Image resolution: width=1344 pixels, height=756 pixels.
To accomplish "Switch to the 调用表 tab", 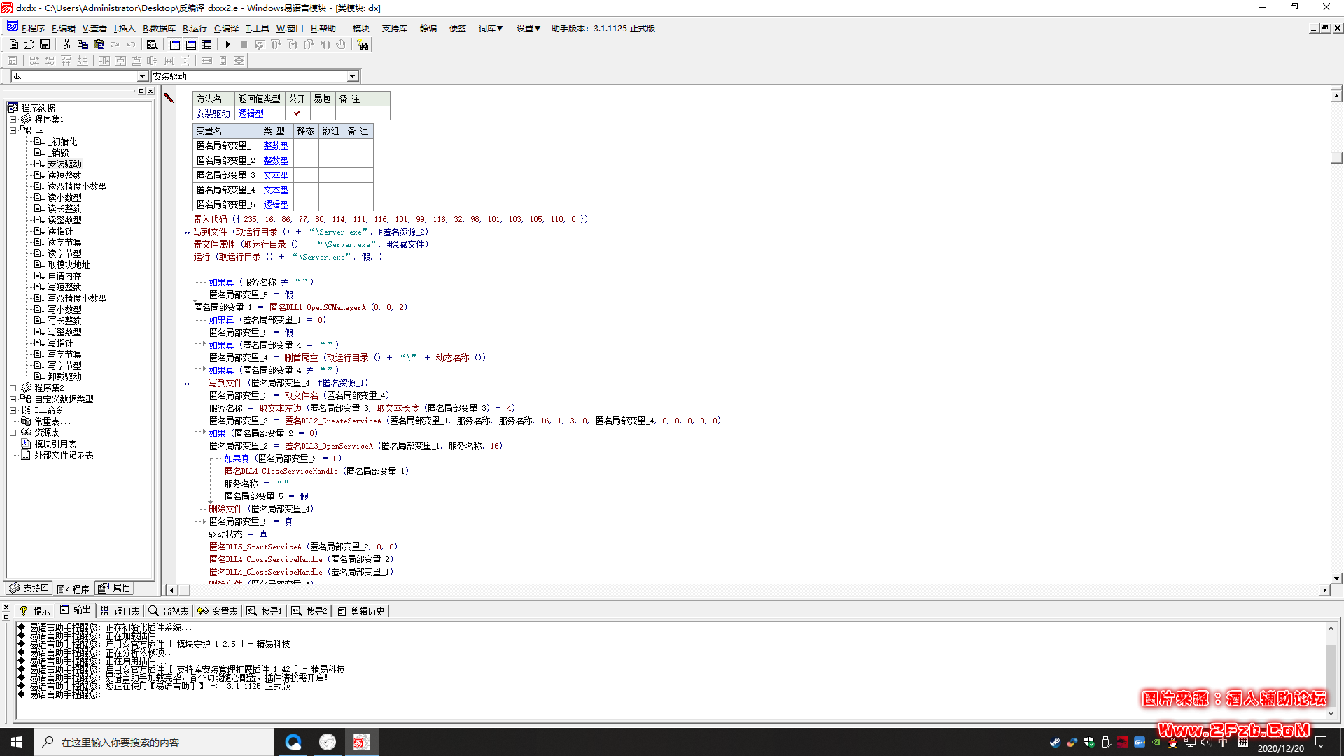I will coord(120,611).
